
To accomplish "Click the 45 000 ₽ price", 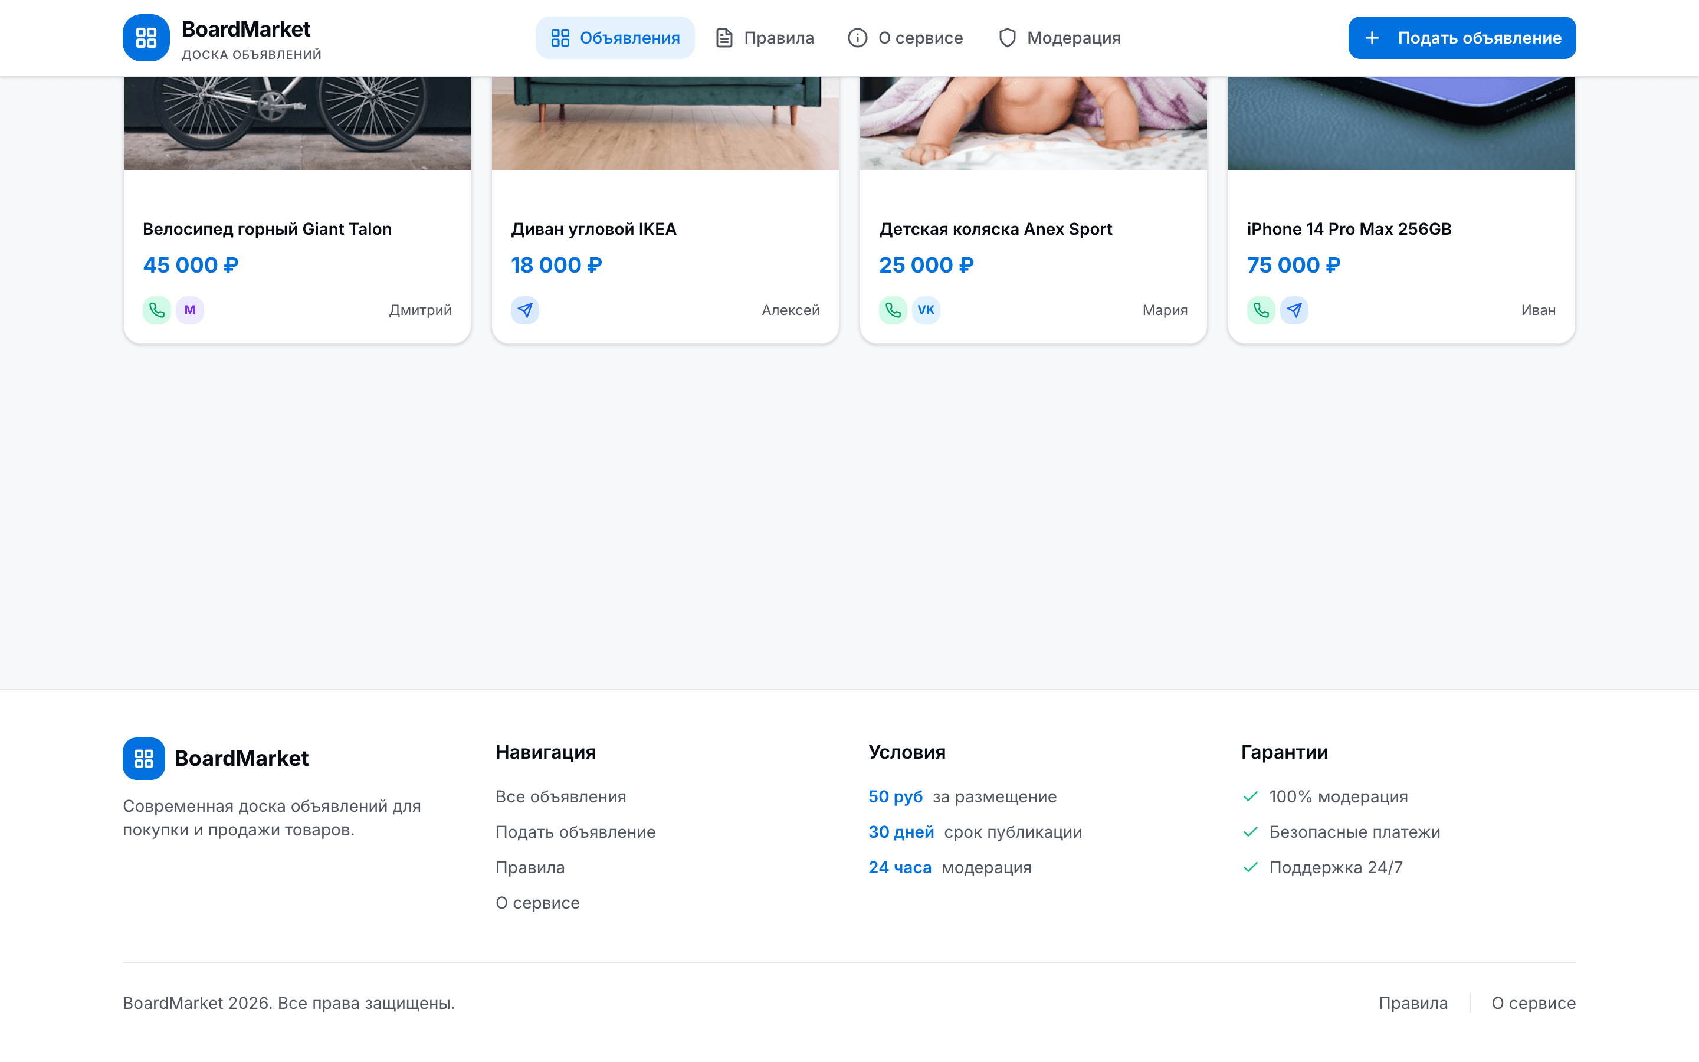I will click(191, 265).
